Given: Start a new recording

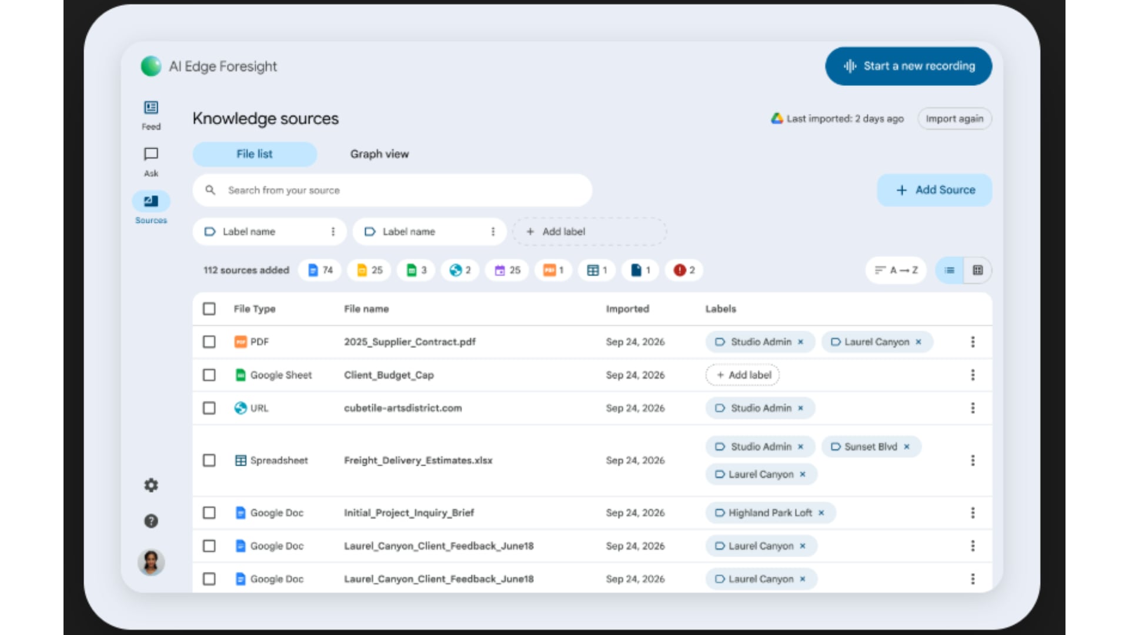Looking at the screenshot, I should pyautogui.click(x=908, y=66).
